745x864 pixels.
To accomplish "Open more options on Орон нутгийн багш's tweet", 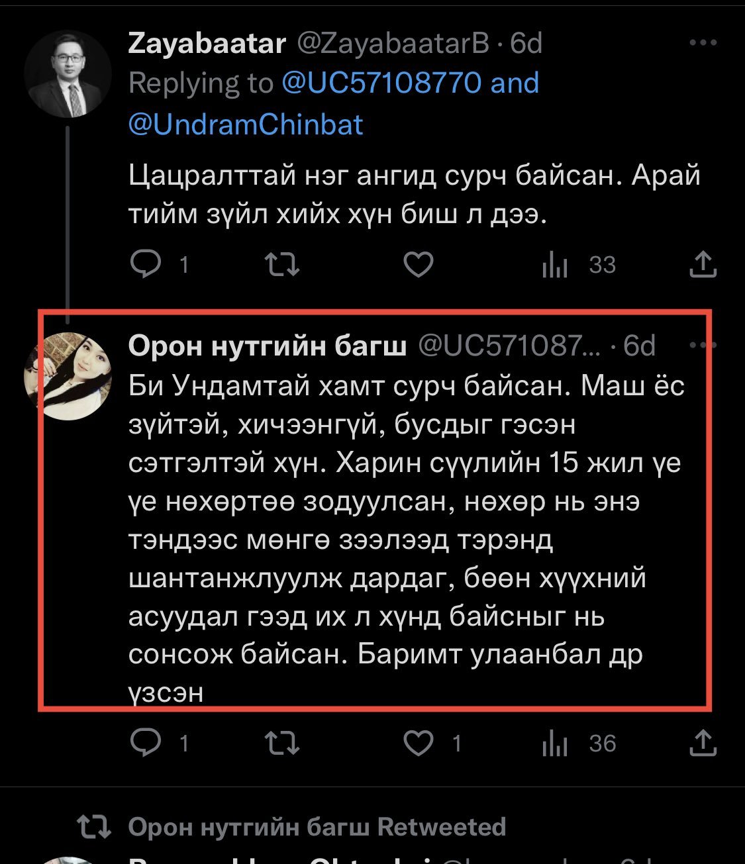I will pyautogui.click(x=703, y=345).
